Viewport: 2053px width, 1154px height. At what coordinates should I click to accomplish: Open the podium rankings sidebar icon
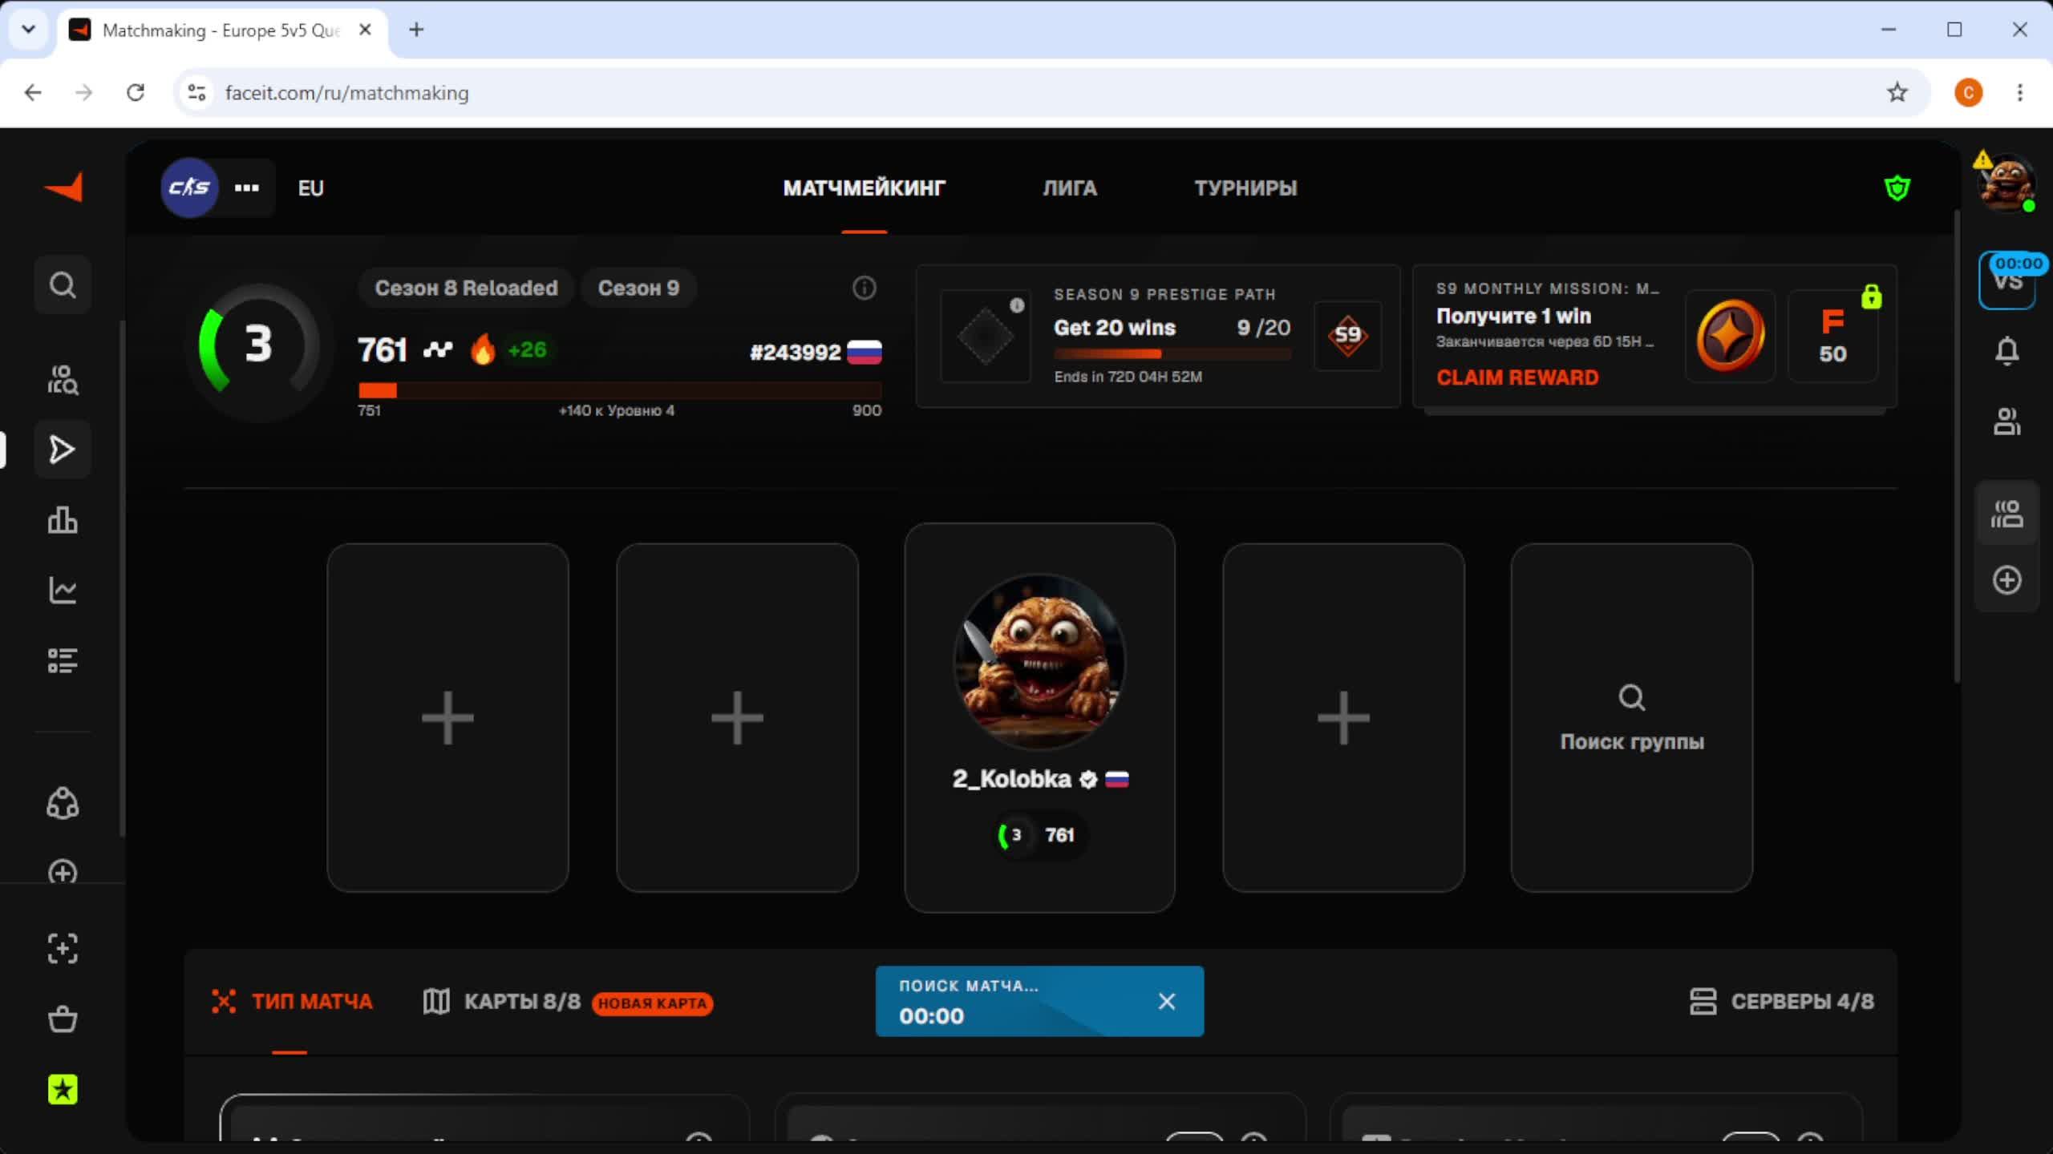(x=63, y=520)
